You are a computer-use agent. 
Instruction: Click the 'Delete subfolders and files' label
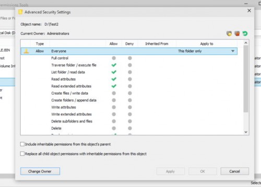pos(72,121)
